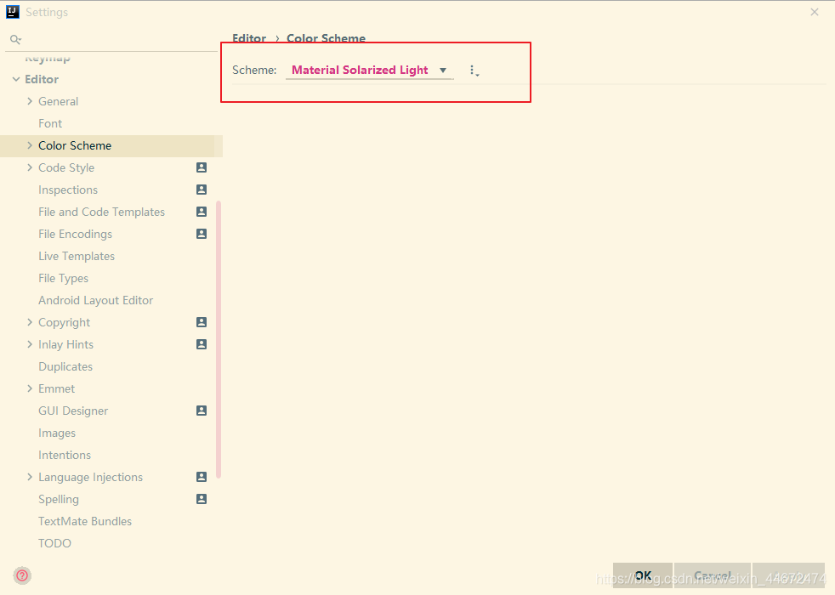Click the magnifier search icon
The width and height of the screenshot is (835, 595).
pyautogui.click(x=15, y=39)
